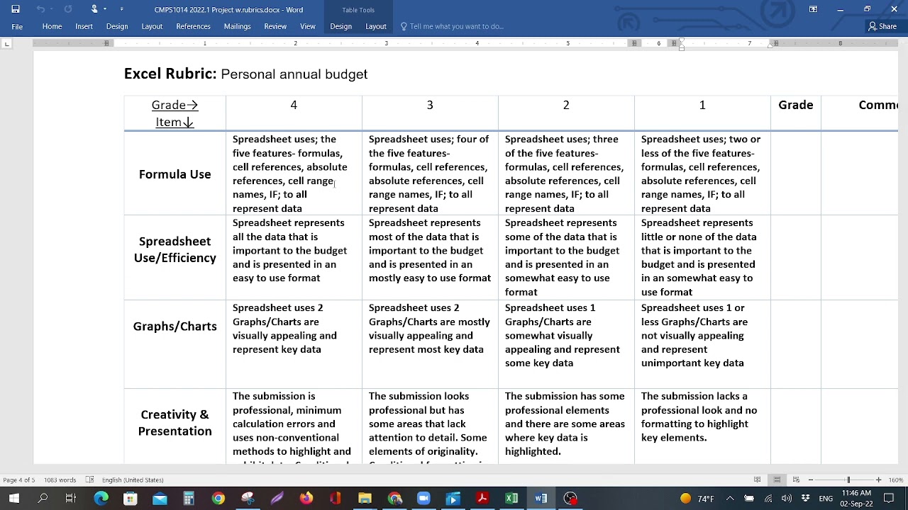908x510 pixels.
Task: Click the Excel Rubric heading text
Action: 170,74
